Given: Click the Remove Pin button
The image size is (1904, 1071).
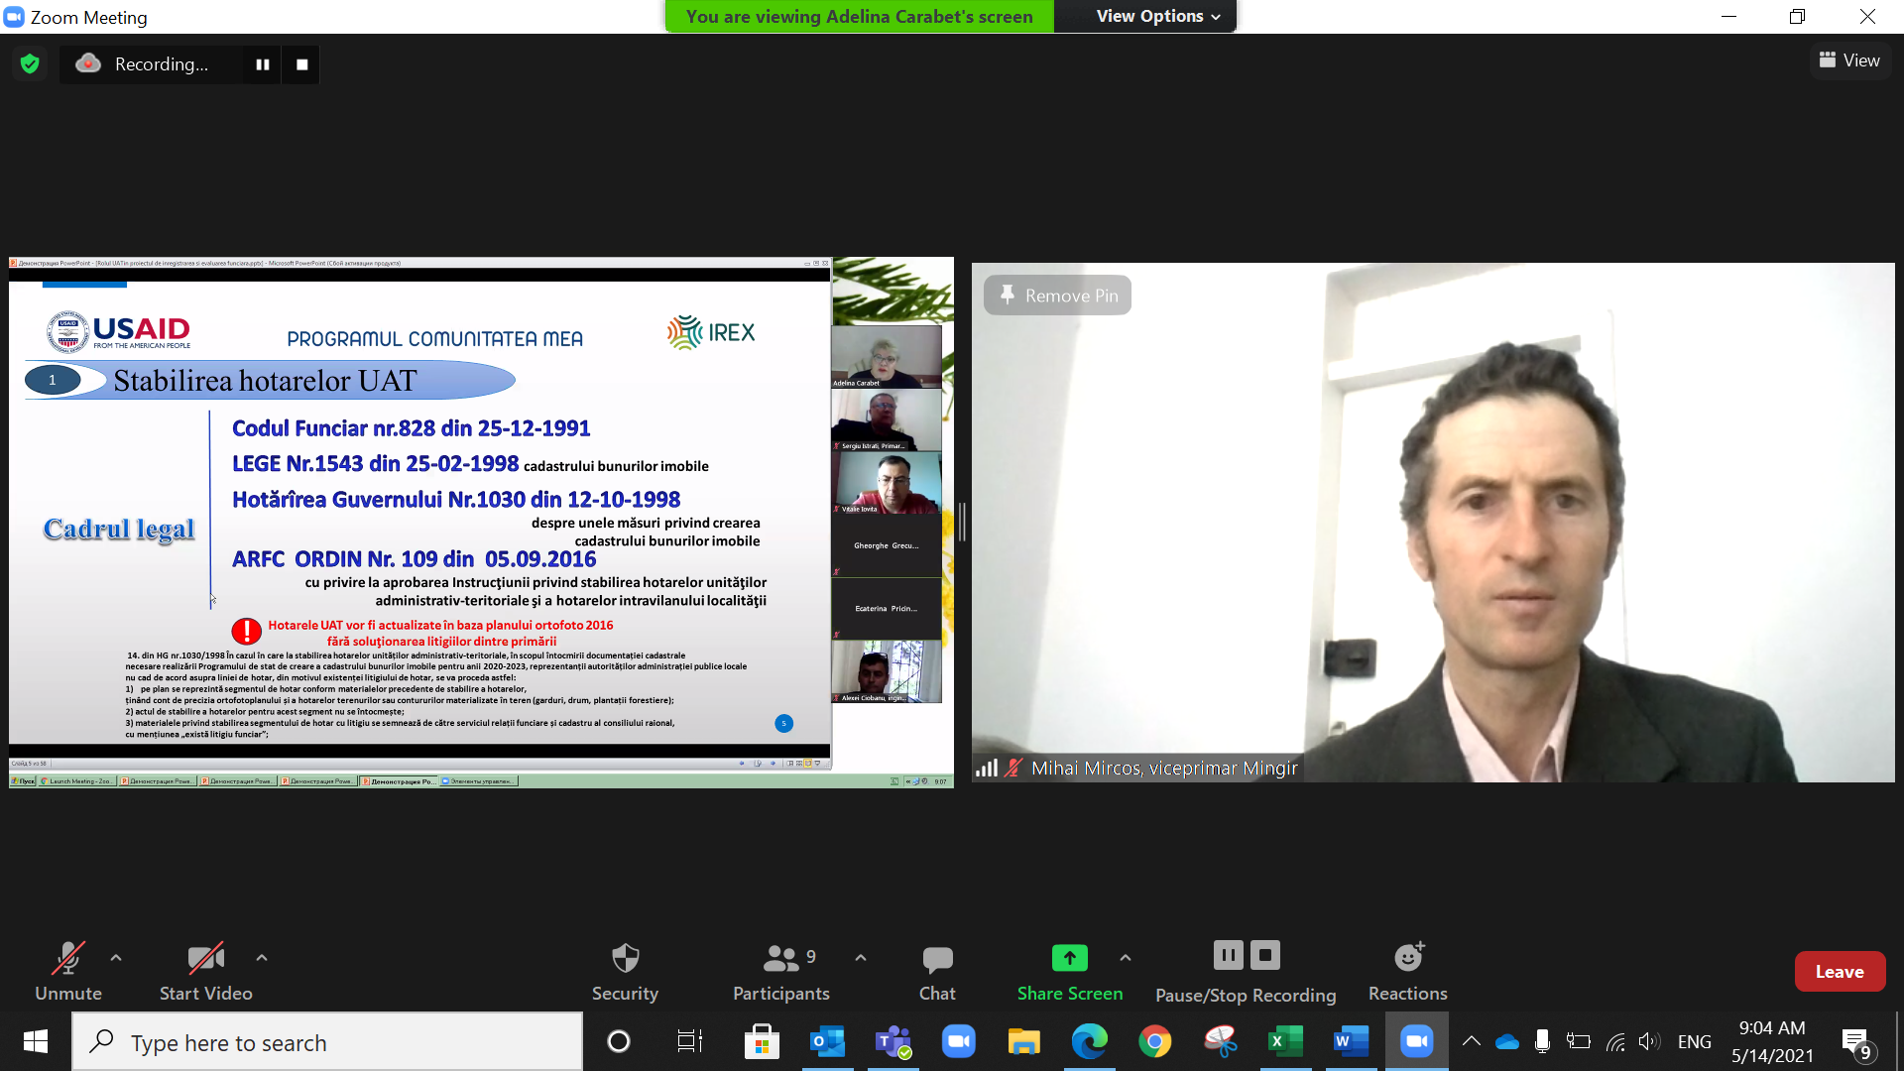Looking at the screenshot, I should 1057,296.
